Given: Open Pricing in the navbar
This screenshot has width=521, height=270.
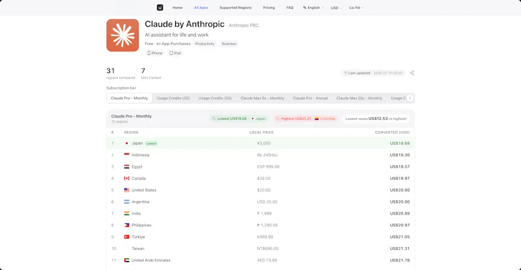Looking at the screenshot, I should [269, 8].
